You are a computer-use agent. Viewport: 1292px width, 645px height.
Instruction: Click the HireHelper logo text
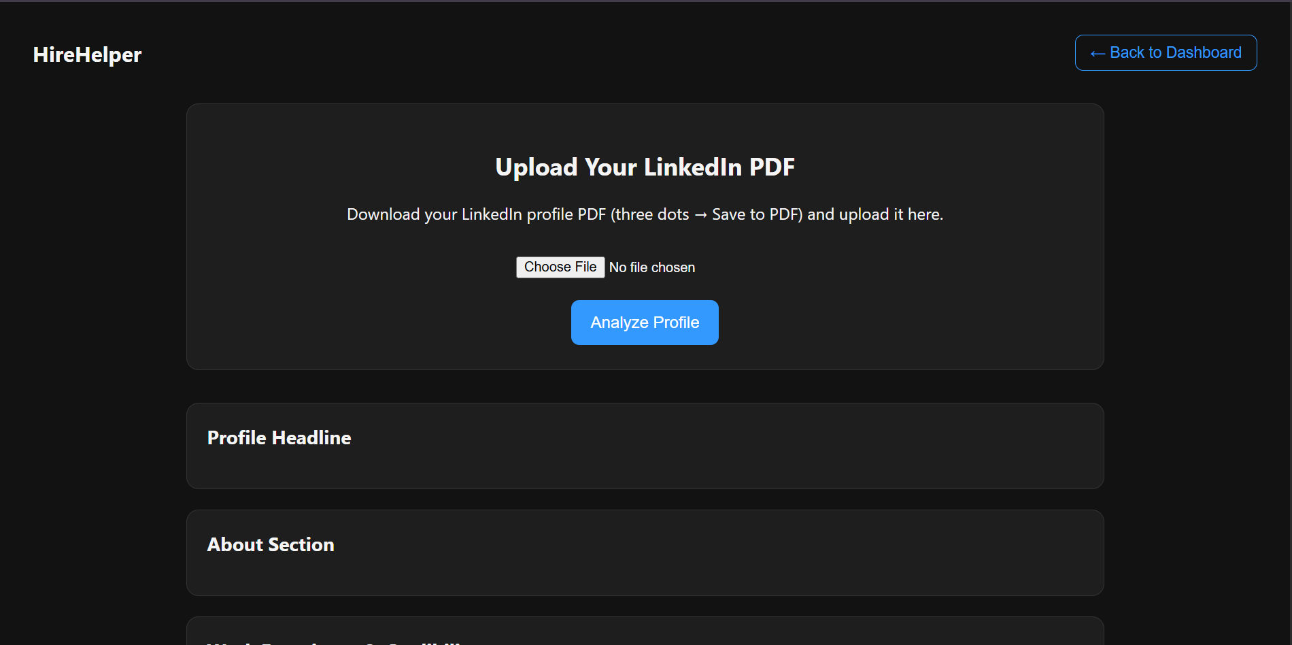(x=87, y=54)
